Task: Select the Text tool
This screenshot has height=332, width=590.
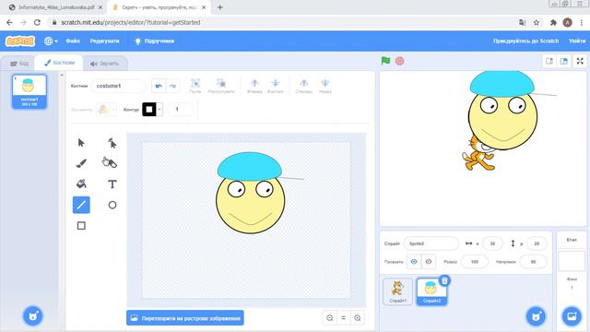Action: point(112,184)
